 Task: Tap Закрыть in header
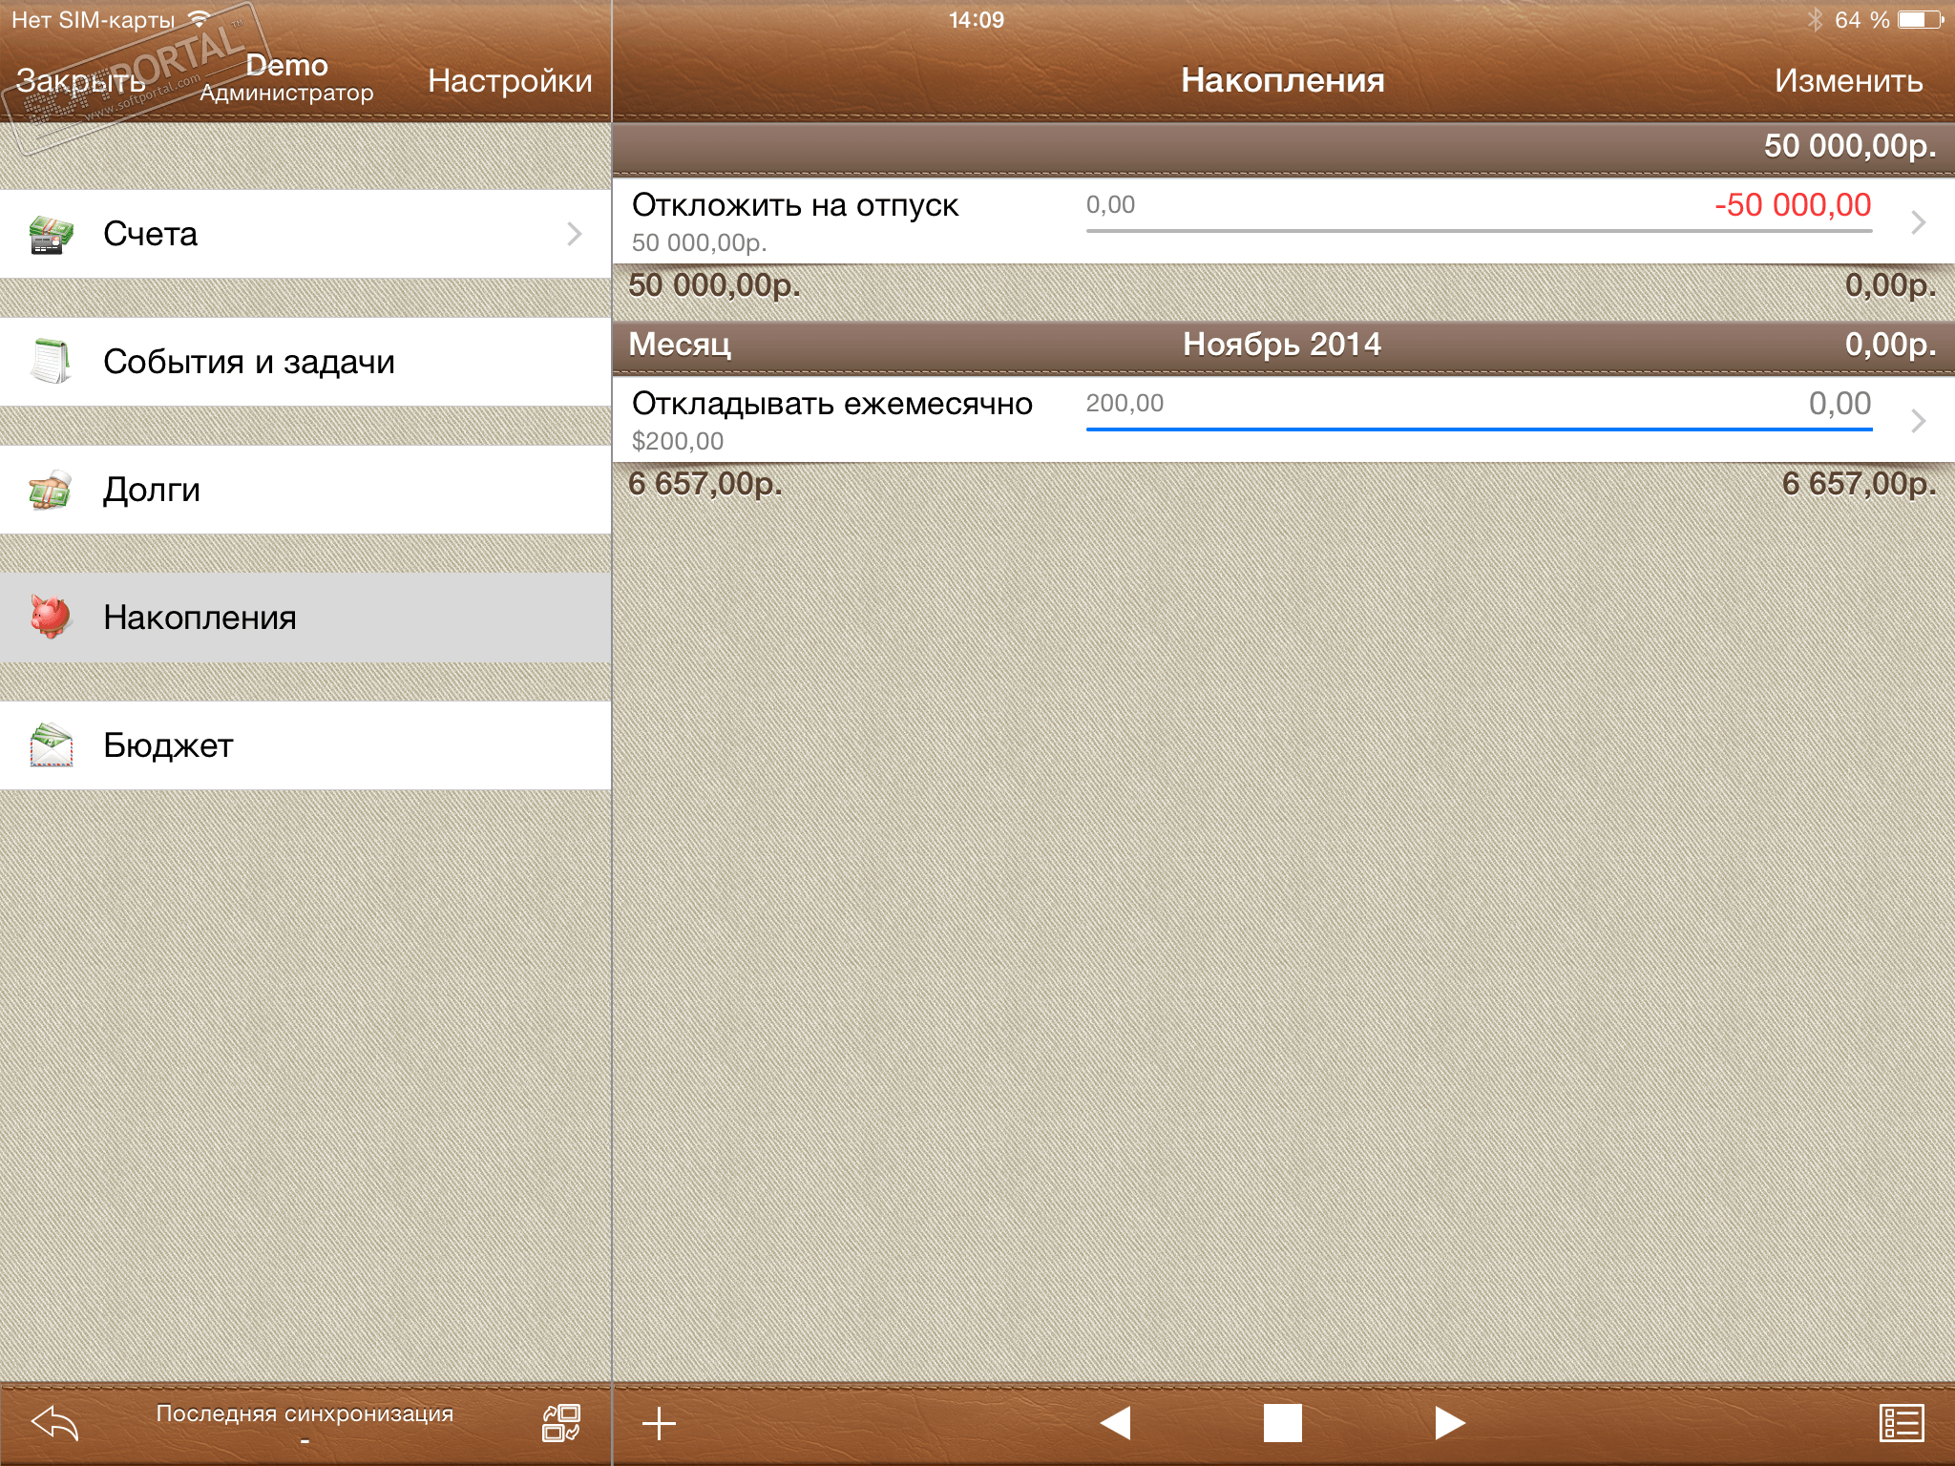80,81
